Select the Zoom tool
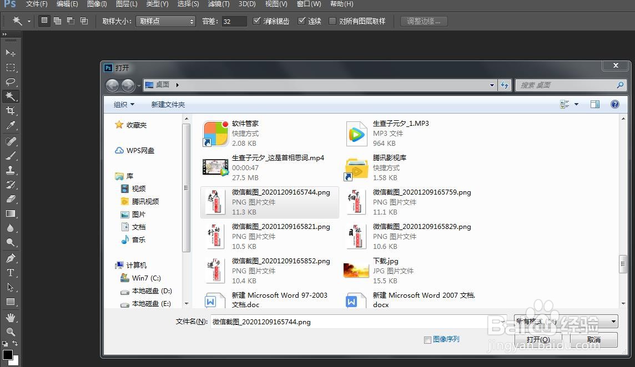Image resolution: width=635 pixels, height=367 pixels. pyautogui.click(x=11, y=332)
